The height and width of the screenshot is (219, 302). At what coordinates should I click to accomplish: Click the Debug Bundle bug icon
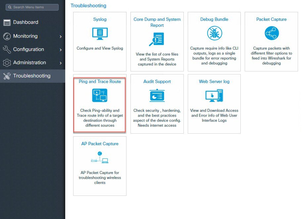pos(214,33)
